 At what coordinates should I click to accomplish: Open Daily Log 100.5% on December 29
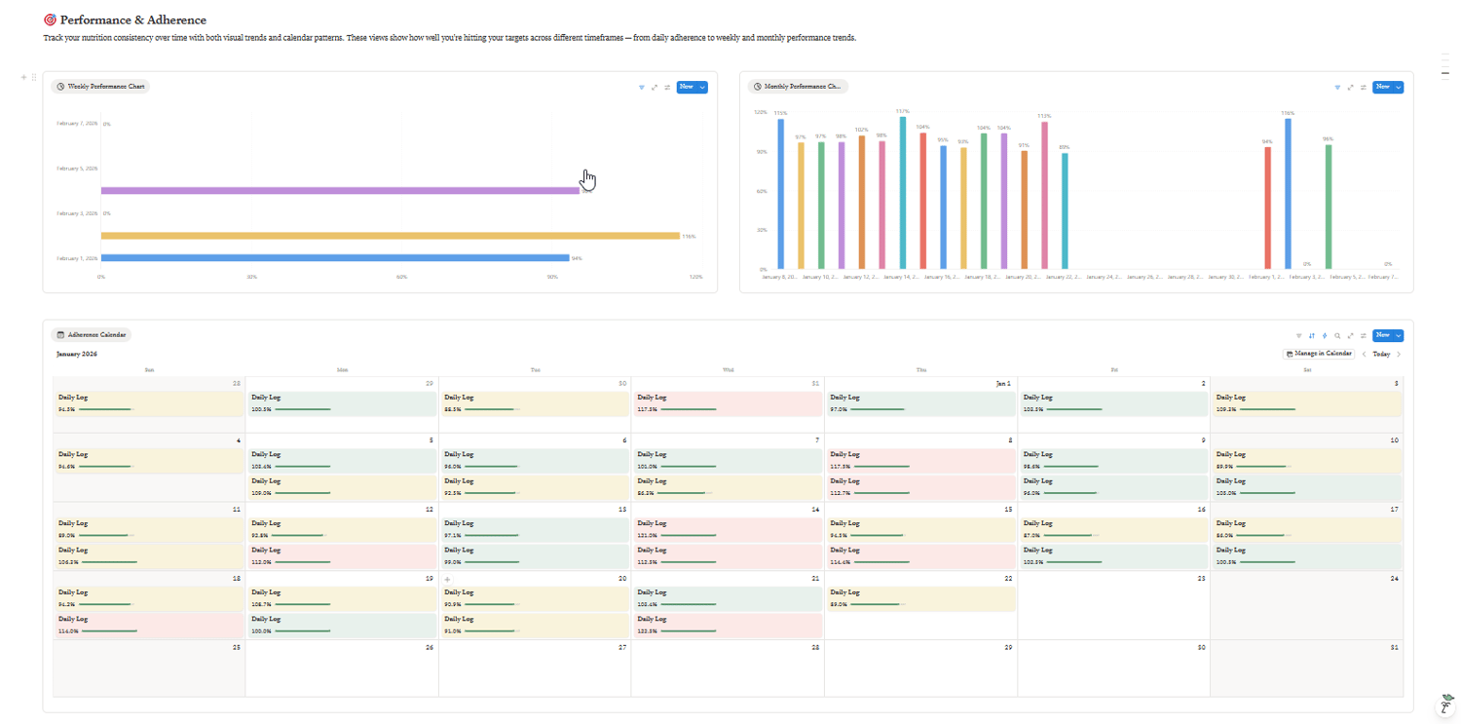coord(341,403)
